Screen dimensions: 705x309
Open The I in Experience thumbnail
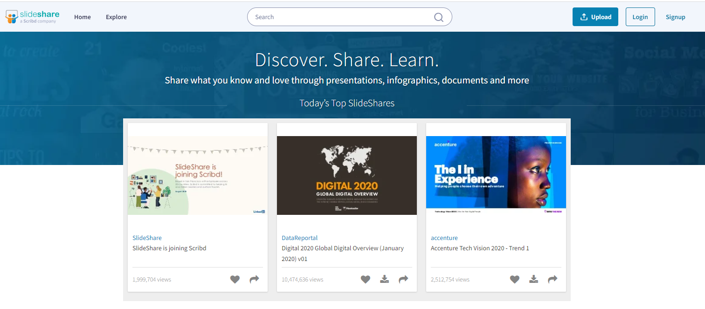(x=496, y=175)
